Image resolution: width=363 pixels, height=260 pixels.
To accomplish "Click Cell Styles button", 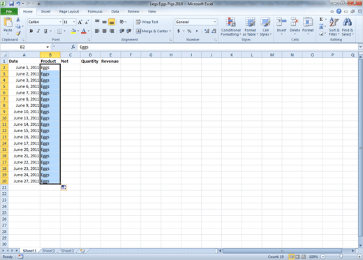I will coord(265,27).
